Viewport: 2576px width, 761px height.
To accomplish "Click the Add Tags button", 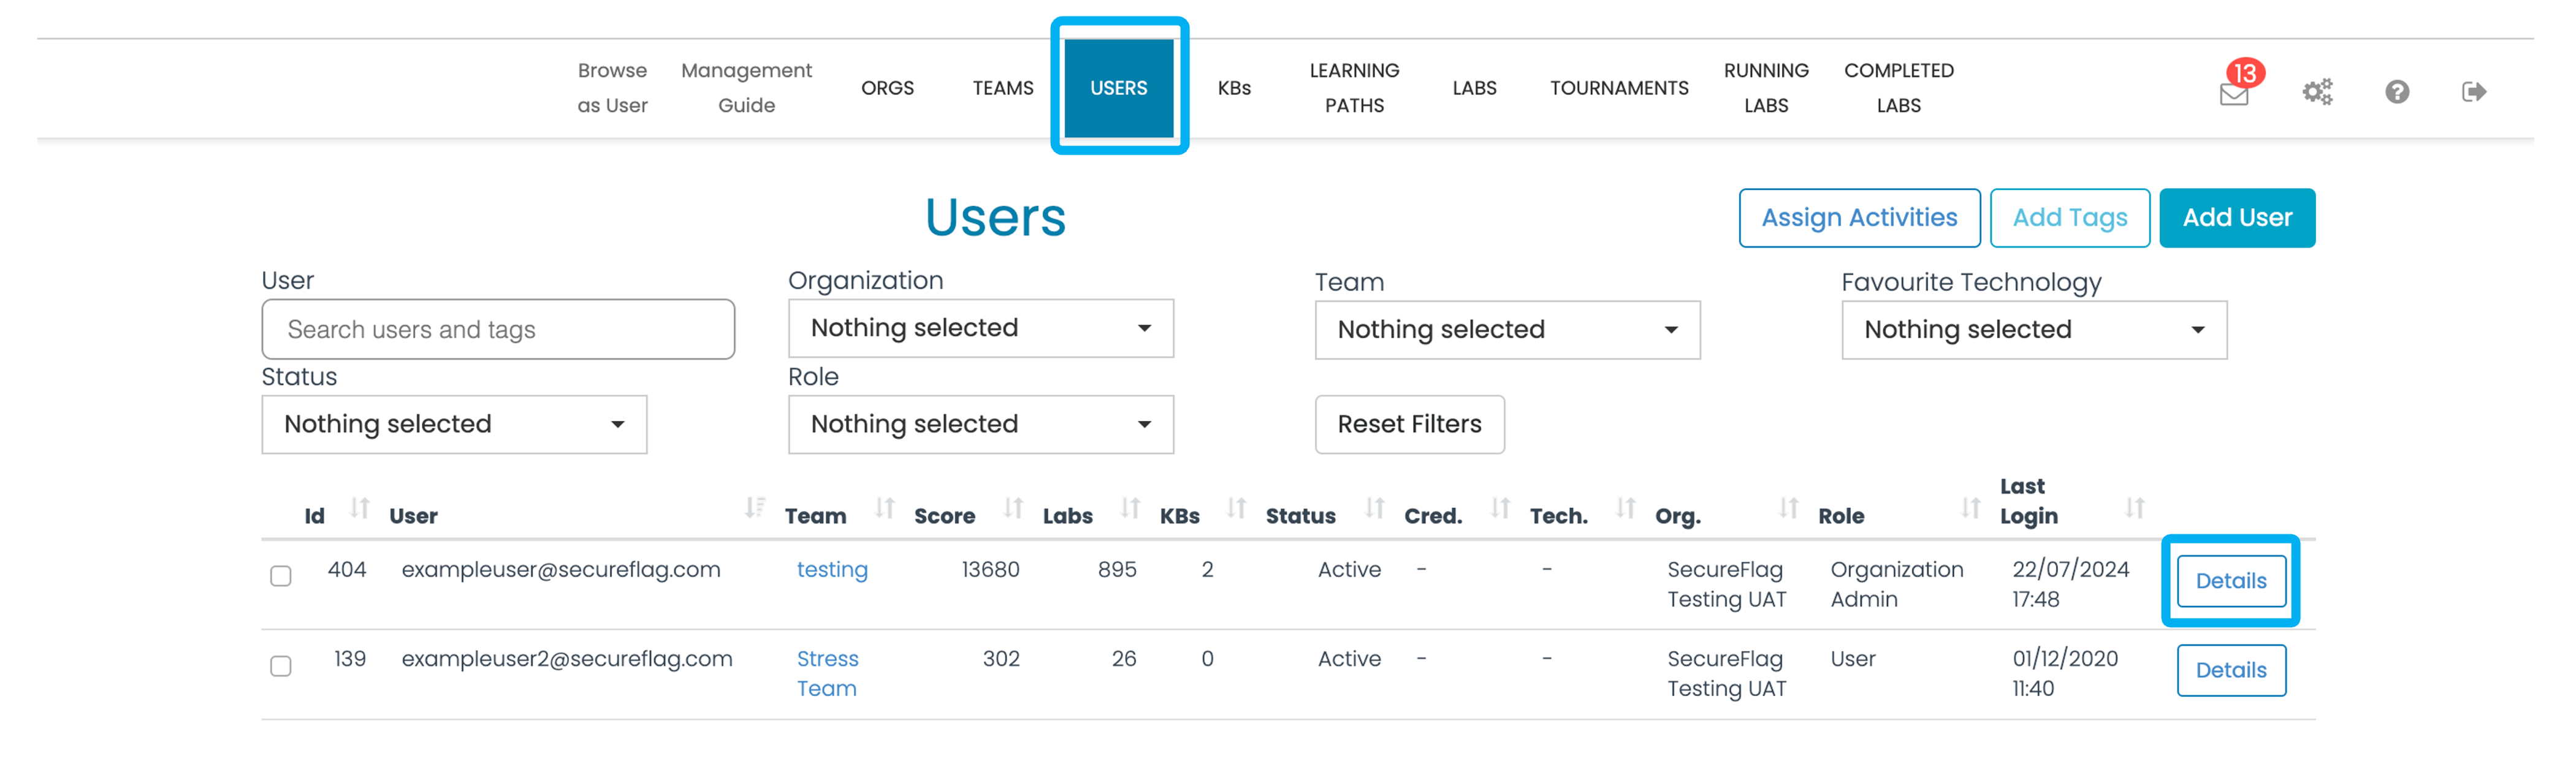I will (2070, 218).
